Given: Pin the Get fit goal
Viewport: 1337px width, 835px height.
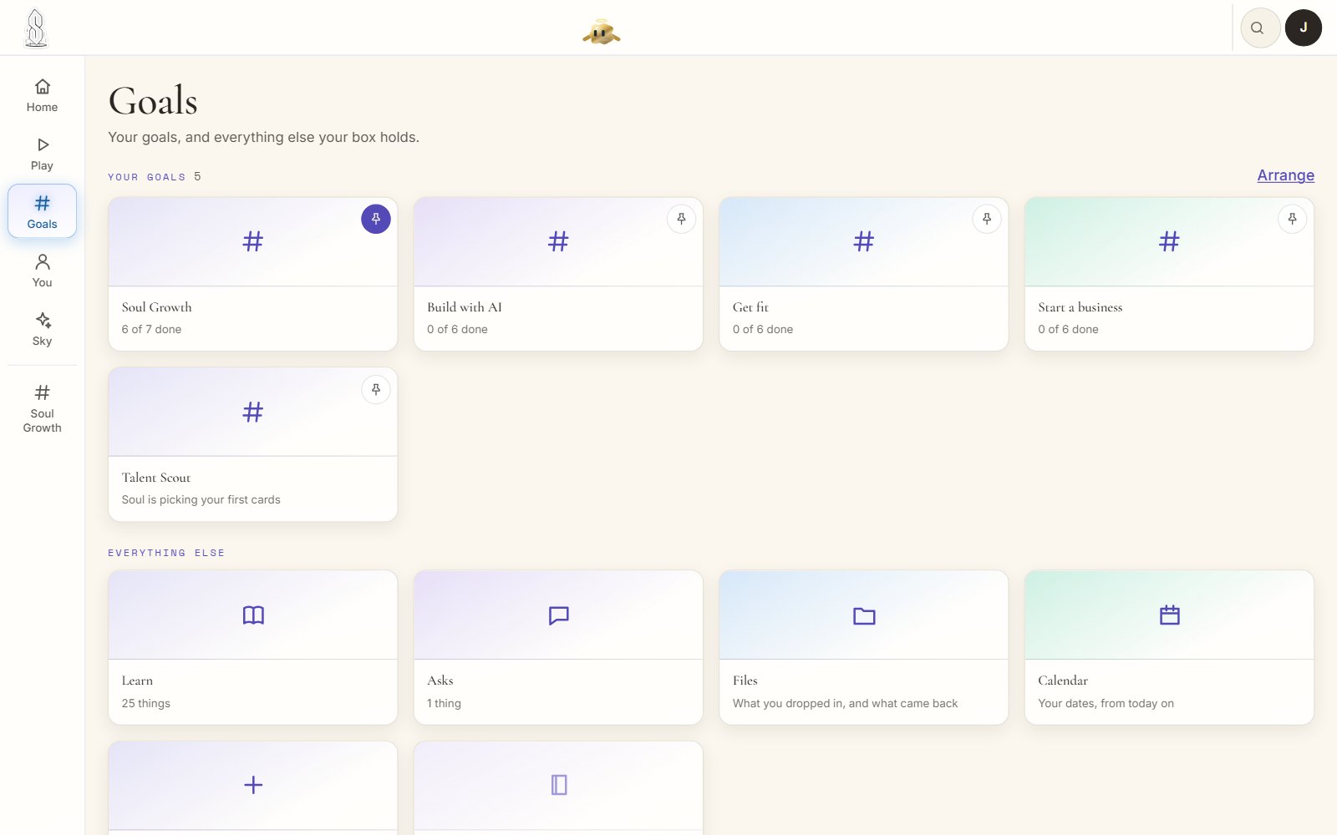Looking at the screenshot, I should tap(987, 219).
